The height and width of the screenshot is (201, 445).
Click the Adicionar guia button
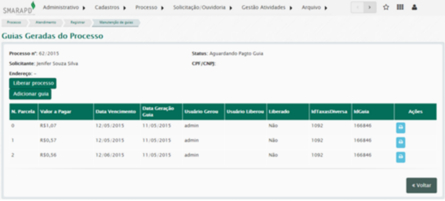pyautogui.click(x=30, y=94)
